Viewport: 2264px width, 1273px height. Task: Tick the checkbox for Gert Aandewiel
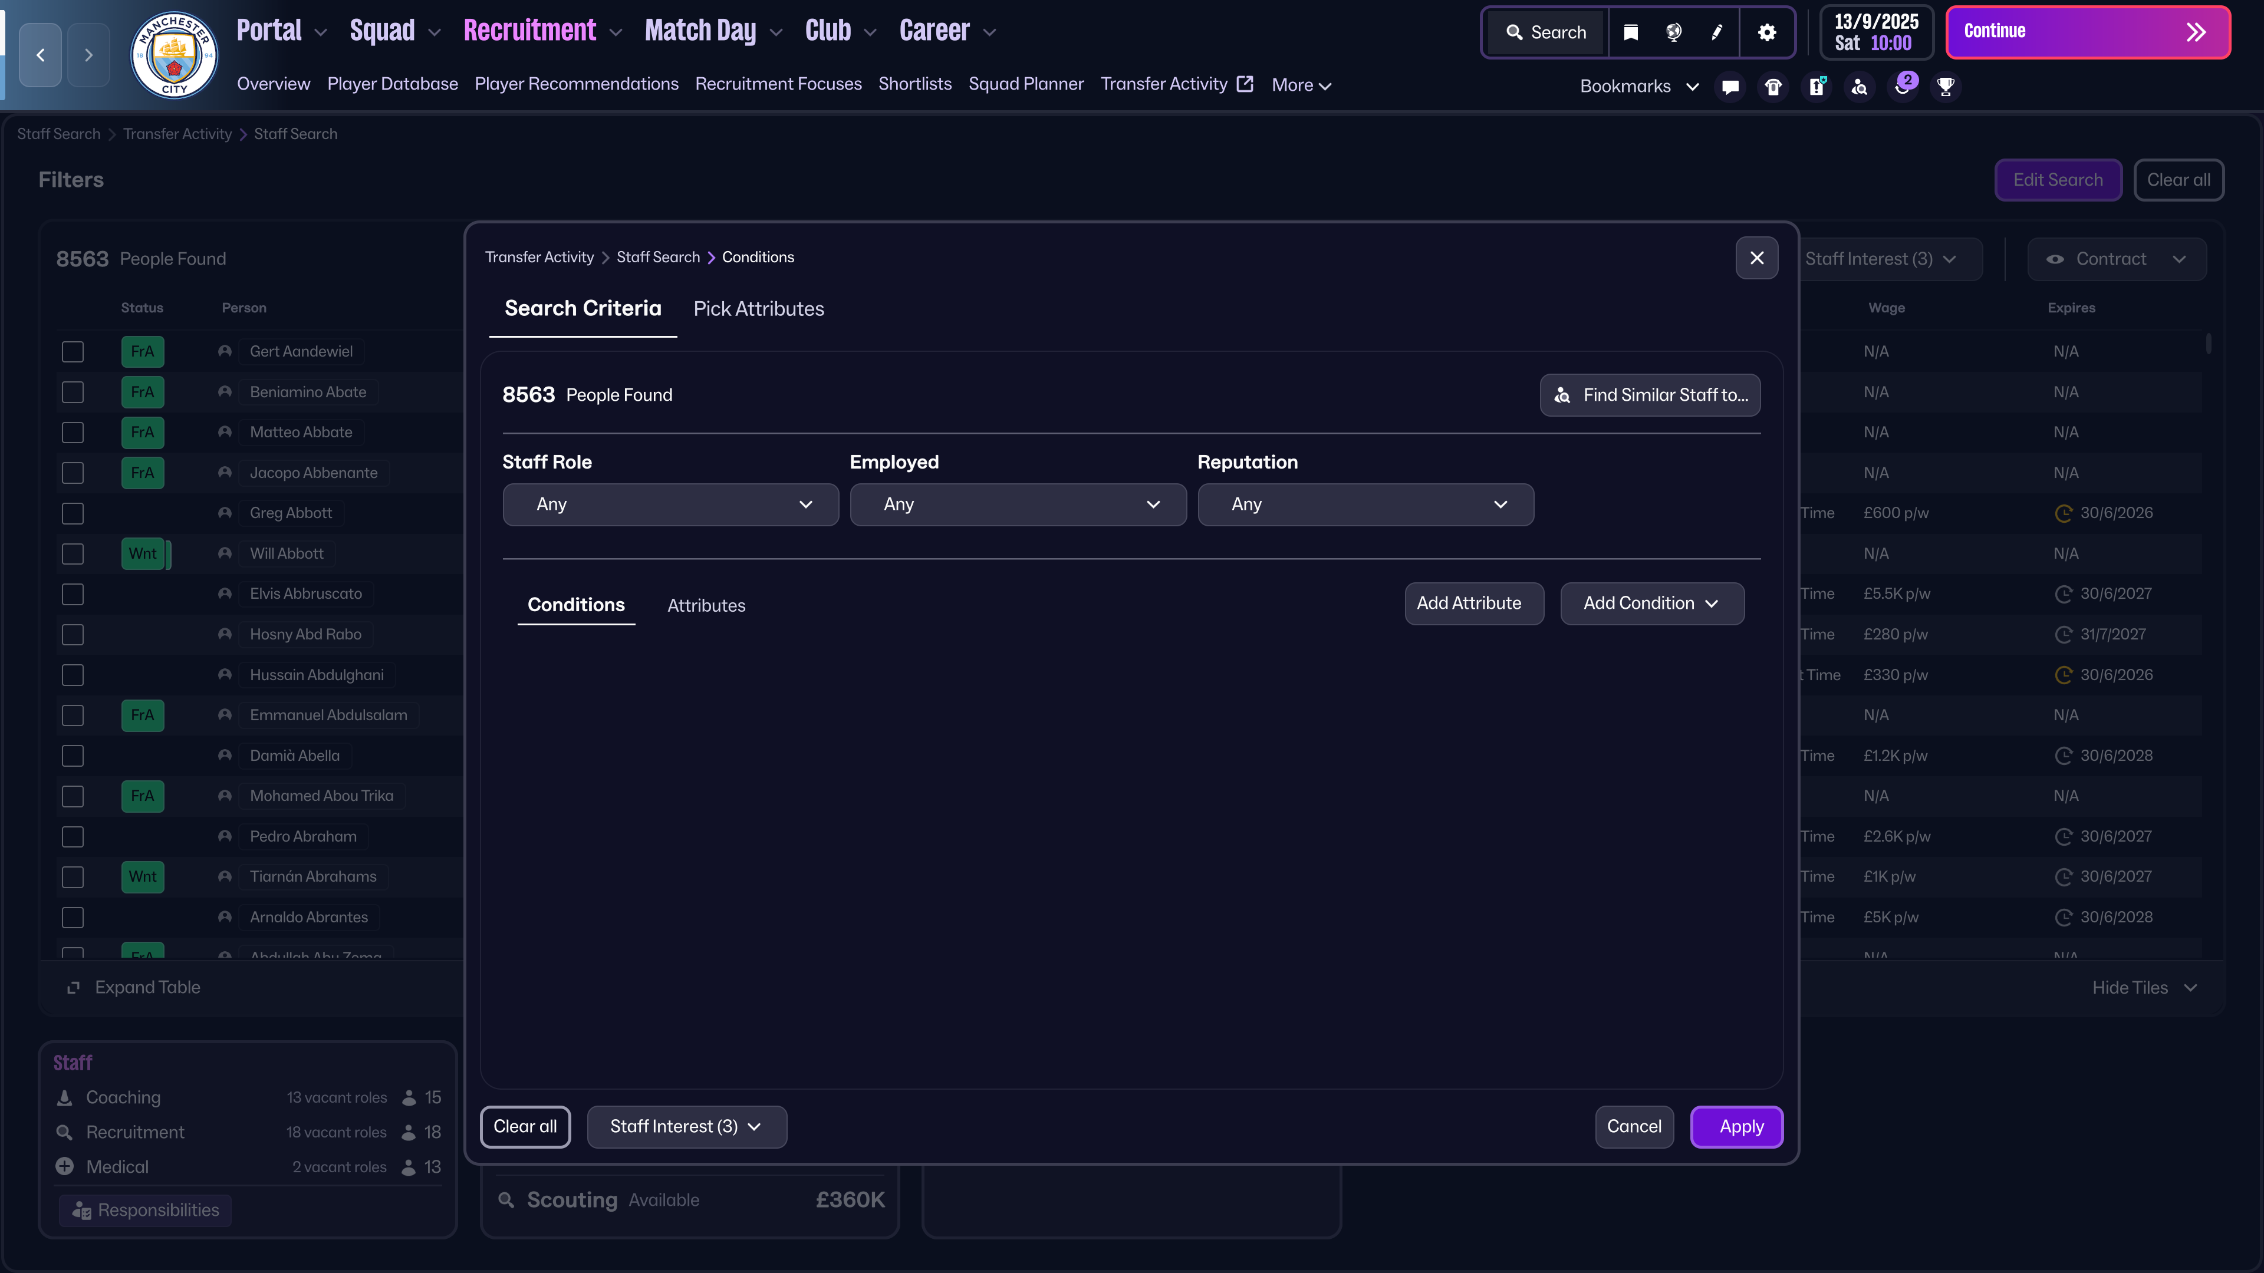coord(73,351)
